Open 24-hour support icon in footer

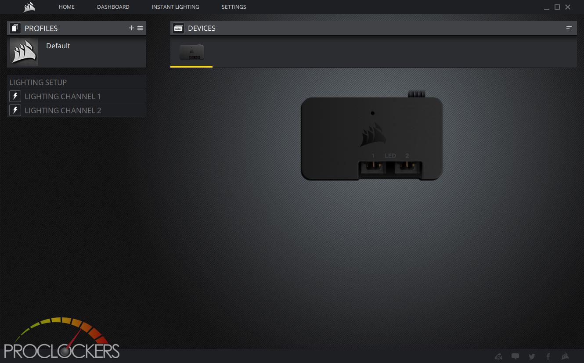click(498, 356)
